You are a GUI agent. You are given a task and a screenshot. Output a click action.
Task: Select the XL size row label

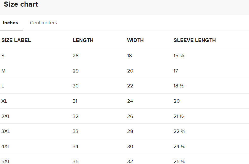pos(4,101)
